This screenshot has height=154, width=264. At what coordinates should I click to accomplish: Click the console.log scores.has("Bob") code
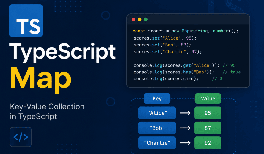pos(174,72)
